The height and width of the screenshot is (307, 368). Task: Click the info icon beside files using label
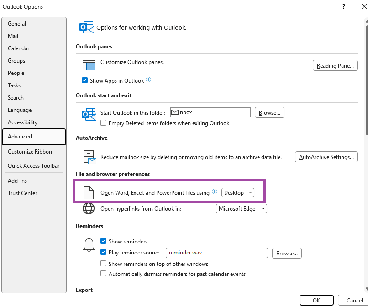pyautogui.click(x=215, y=192)
